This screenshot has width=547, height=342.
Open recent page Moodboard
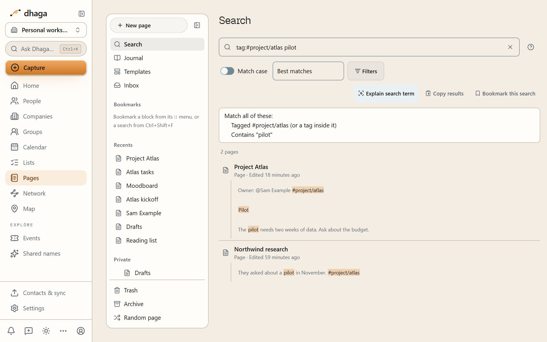point(157,186)
